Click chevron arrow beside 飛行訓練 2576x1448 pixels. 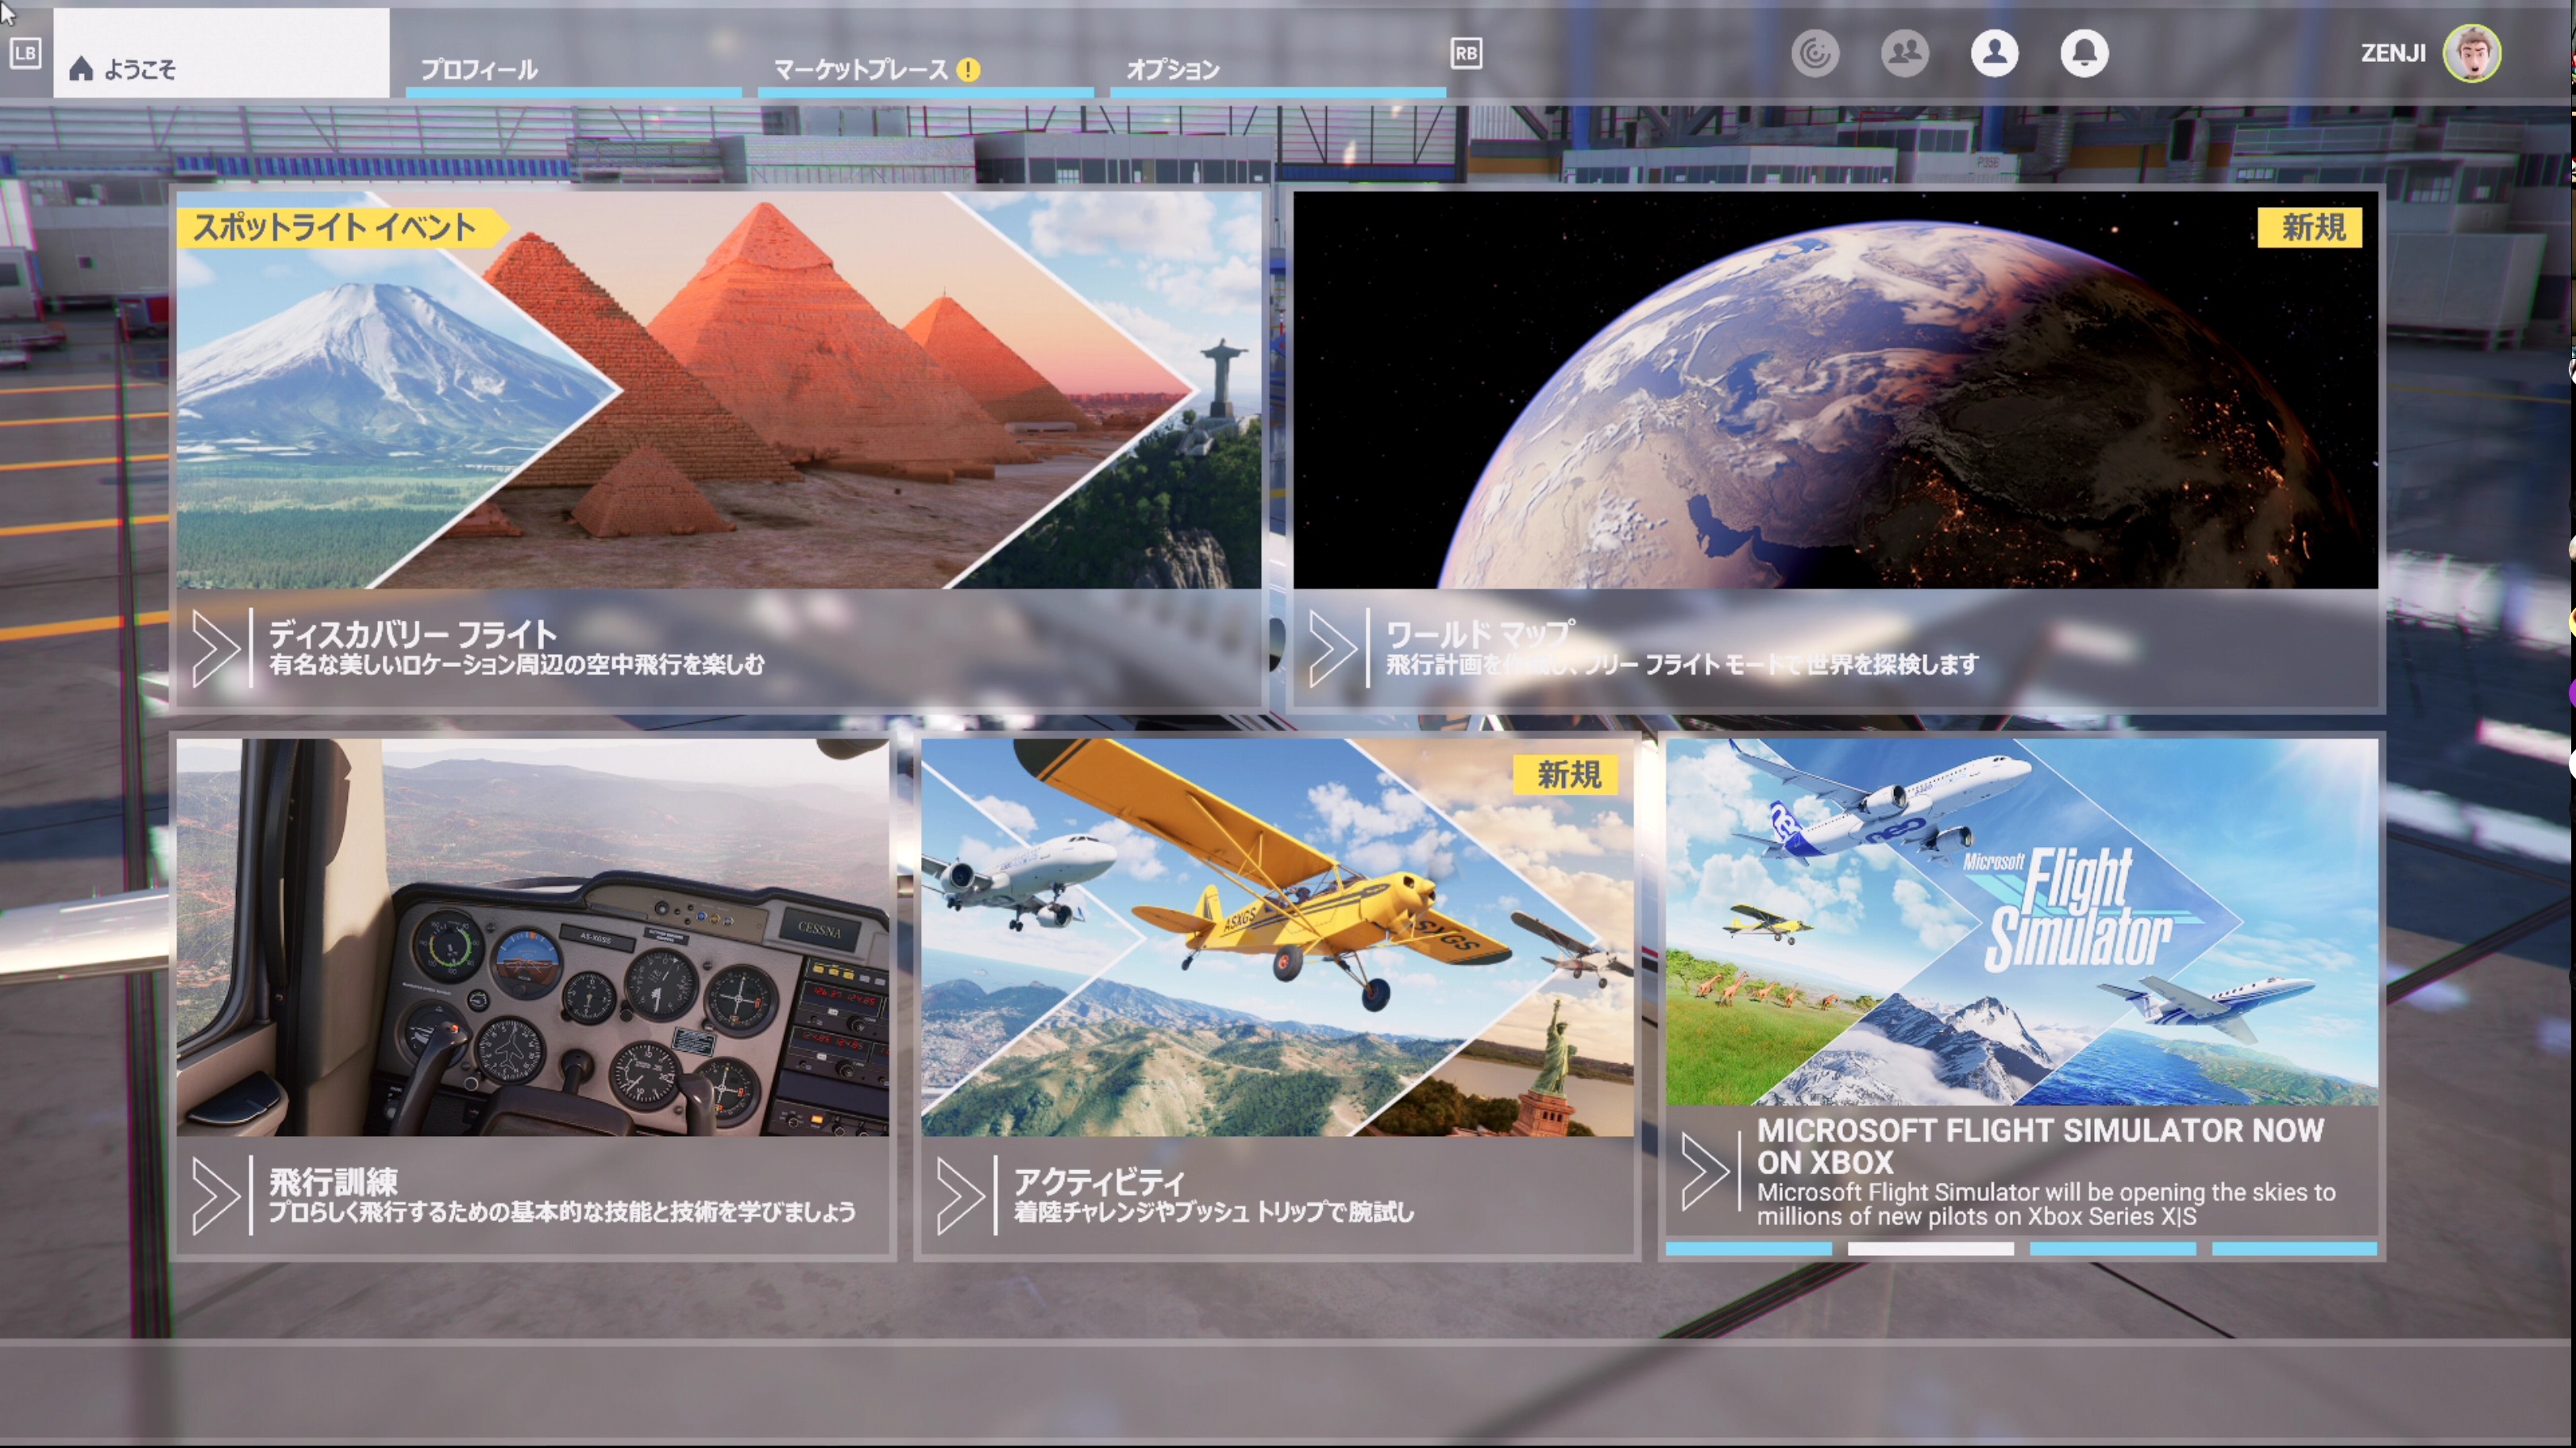click(216, 1196)
